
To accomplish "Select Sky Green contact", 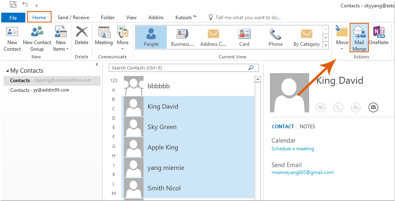I will pyautogui.click(x=188, y=127).
